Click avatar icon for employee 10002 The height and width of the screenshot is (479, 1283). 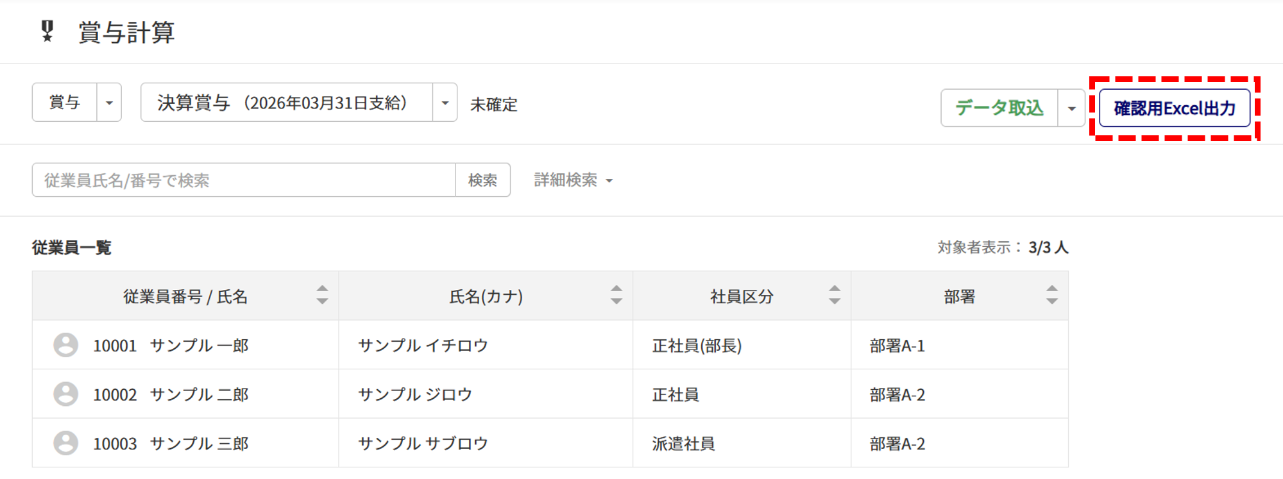tap(65, 394)
